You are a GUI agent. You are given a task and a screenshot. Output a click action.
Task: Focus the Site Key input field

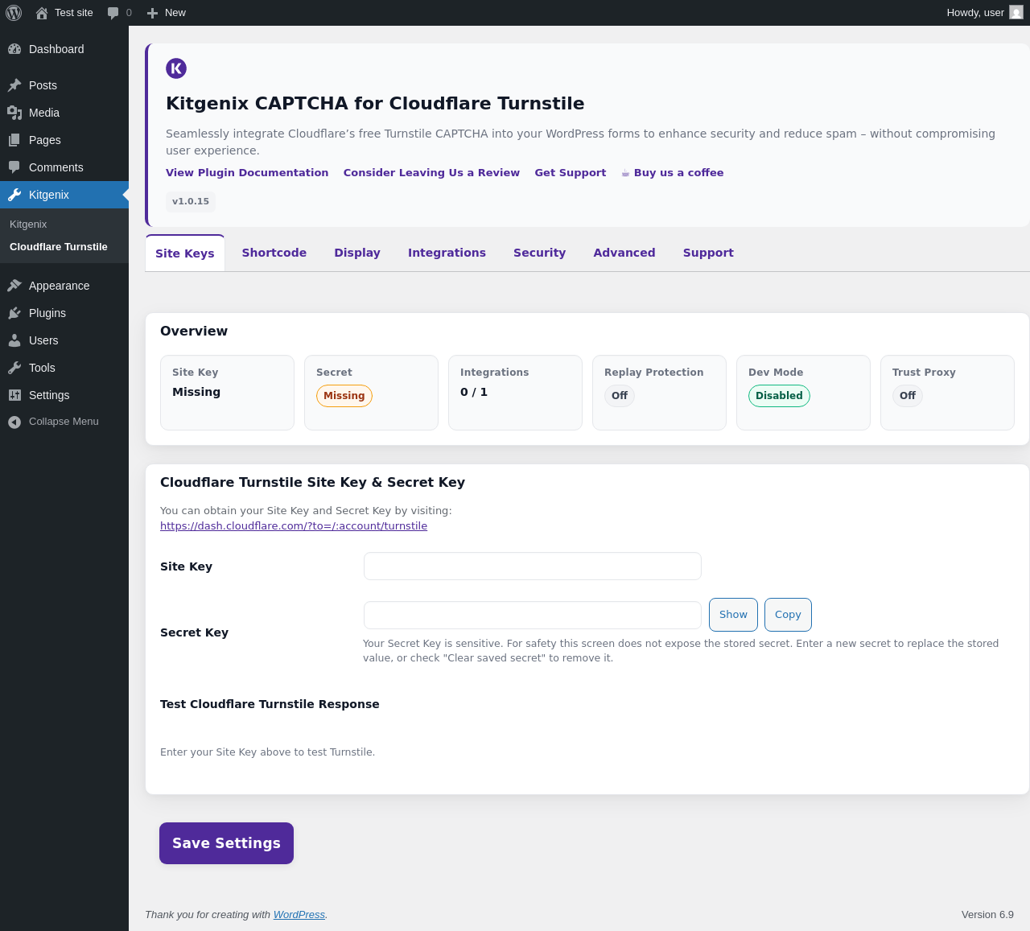point(532,566)
